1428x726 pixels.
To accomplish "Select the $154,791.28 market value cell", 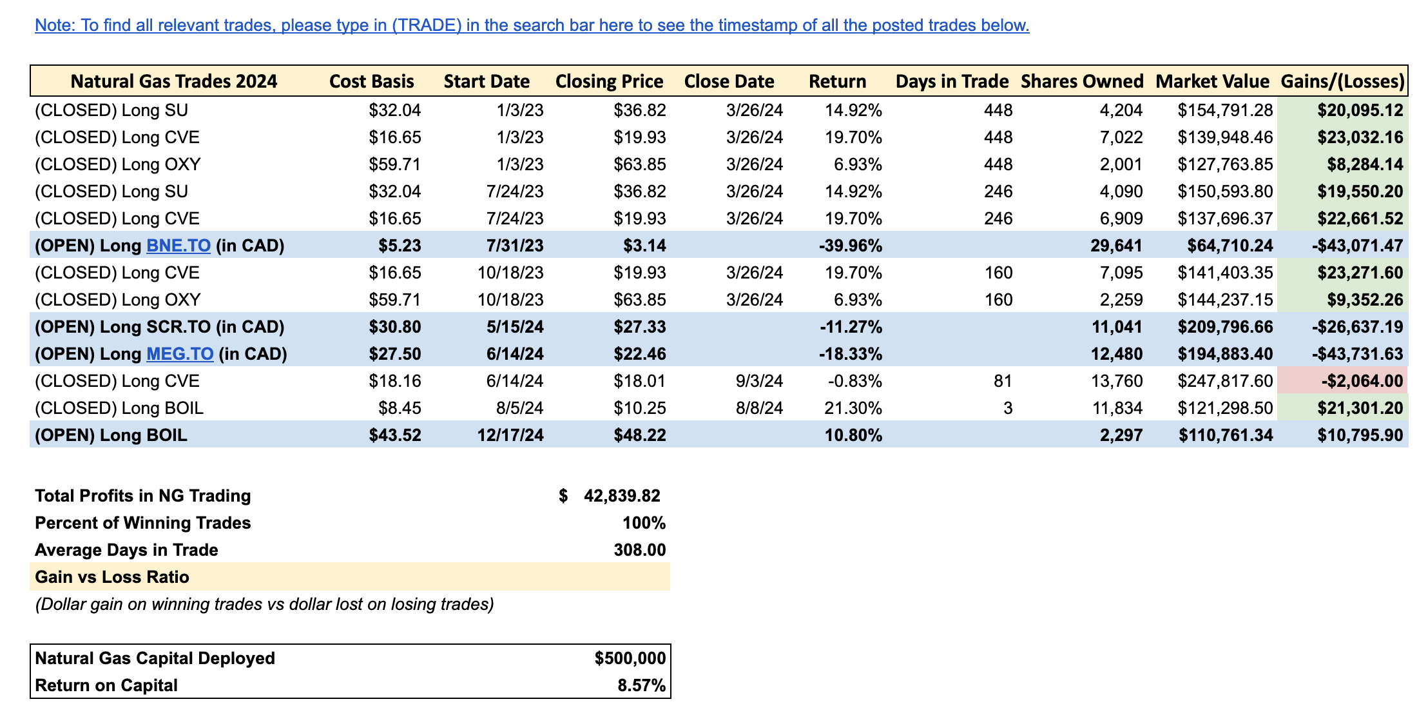I will tap(1226, 110).
